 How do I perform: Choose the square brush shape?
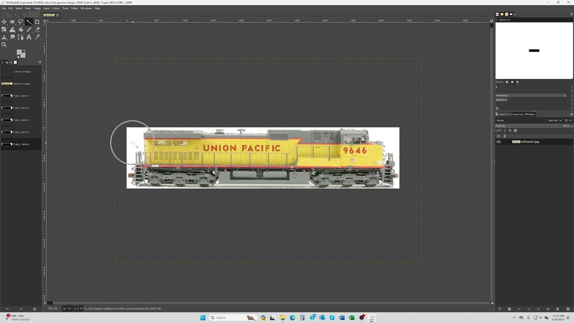click(x=512, y=82)
